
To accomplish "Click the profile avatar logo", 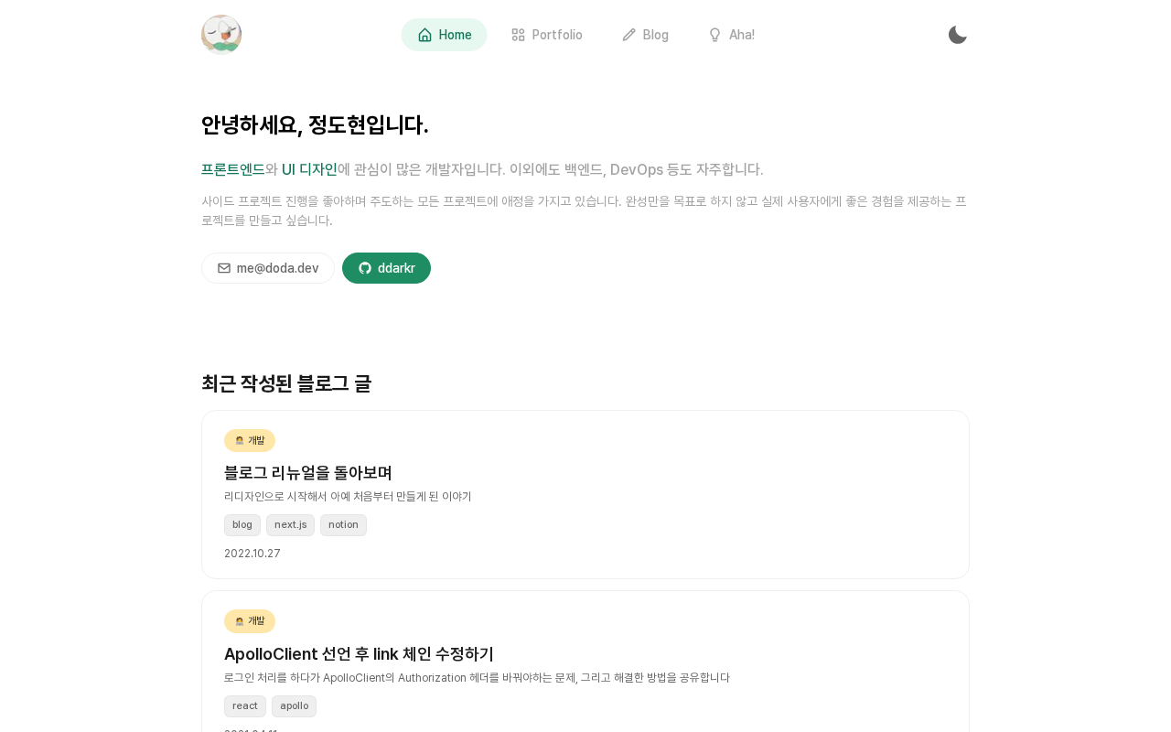I will pos(221,35).
